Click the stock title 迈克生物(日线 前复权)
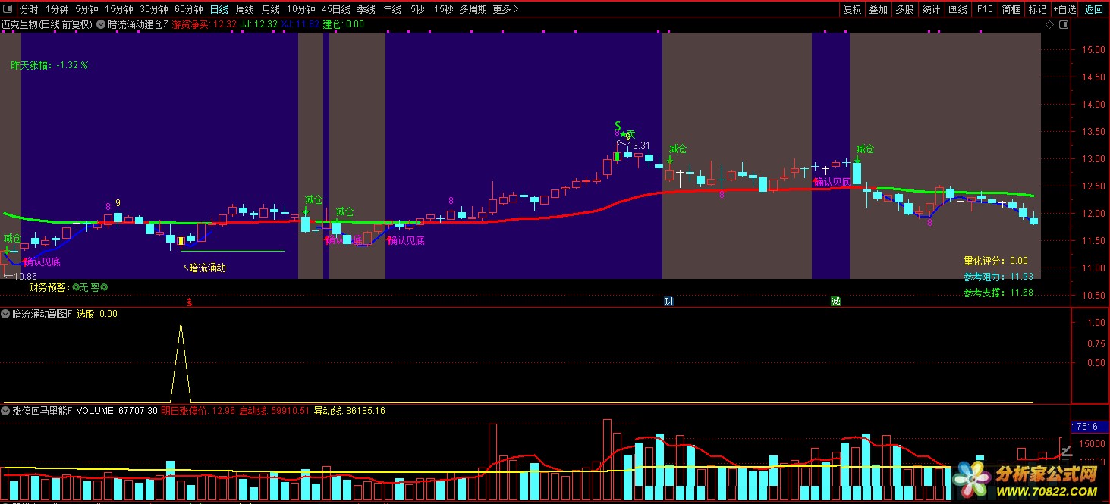 coord(47,24)
